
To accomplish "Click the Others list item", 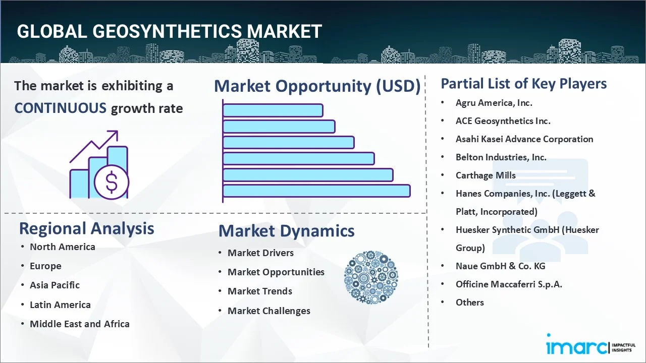I will point(469,302).
